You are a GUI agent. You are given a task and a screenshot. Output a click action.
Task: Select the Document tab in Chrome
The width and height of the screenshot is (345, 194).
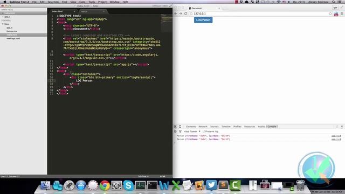coord(204,8)
